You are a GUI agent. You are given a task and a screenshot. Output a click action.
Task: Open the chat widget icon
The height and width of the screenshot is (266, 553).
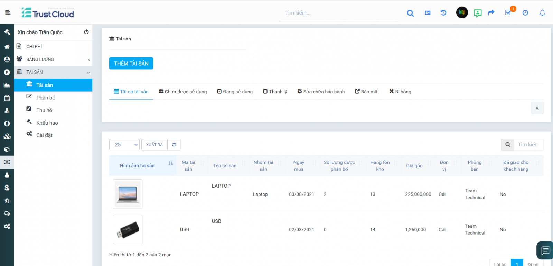pyautogui.click(x=545, y=250)
